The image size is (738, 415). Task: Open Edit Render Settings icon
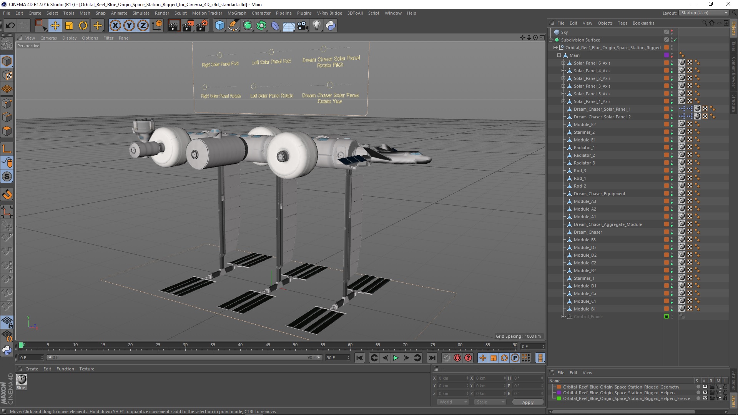(x=202, y=26)
